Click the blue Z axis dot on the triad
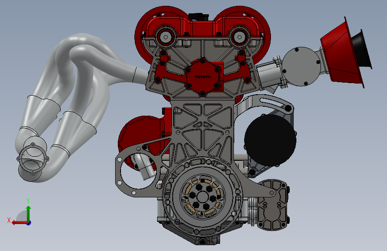Screen dimensions: 387x251 click(x=29, y=223)
